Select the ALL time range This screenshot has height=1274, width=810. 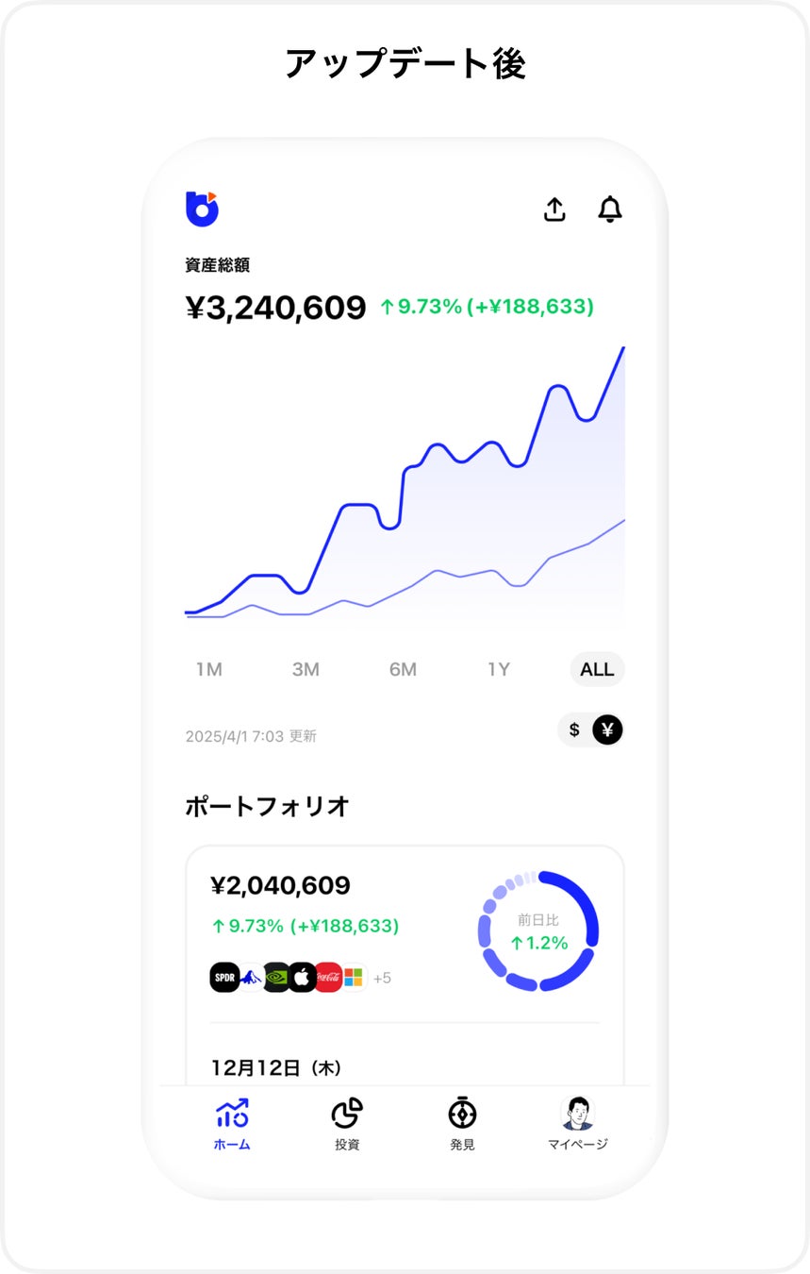597,670
